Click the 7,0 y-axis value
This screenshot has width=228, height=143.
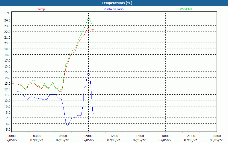pyautogui.click(x=8, y=118)
